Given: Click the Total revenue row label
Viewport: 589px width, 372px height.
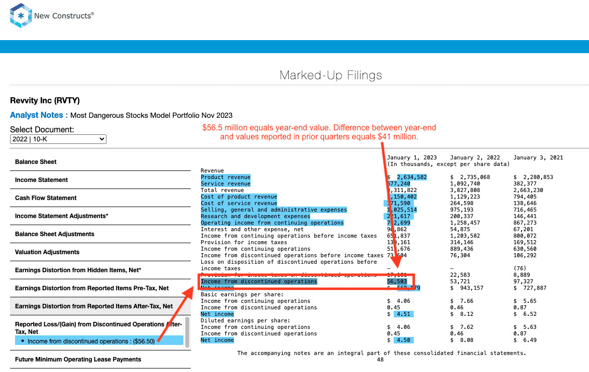Looking at the screenshot, I should (222, 190).
